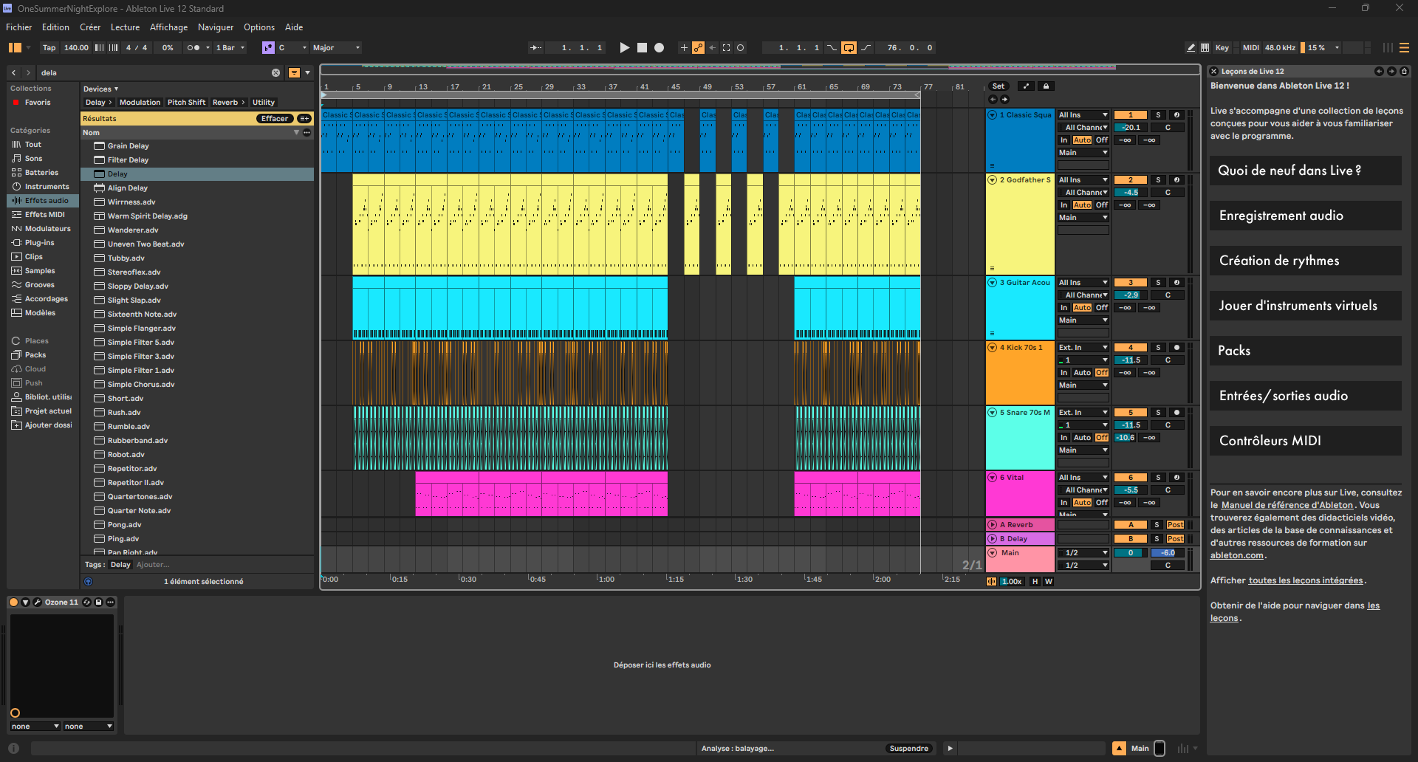The height and width of the screenshot is (762, 1418).
Task: Set track 2 monitor to Off
Action: point(1101,205)
